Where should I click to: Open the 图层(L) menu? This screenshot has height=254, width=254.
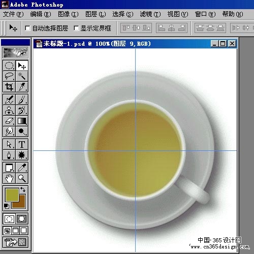(96, 14)
